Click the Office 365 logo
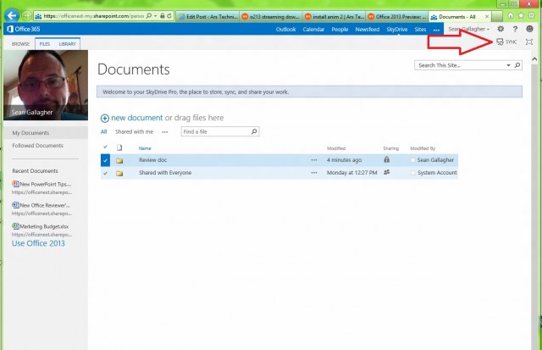This screenshot has height=350, width=542. pos(23,29)
